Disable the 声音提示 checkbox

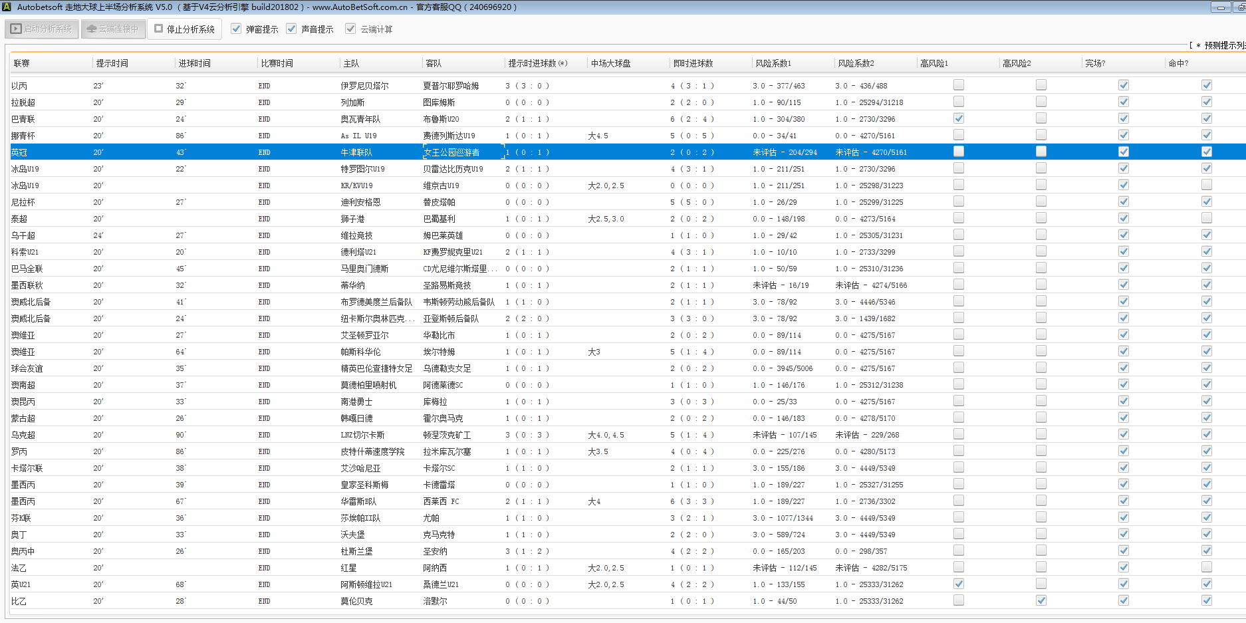coord(291,29)
